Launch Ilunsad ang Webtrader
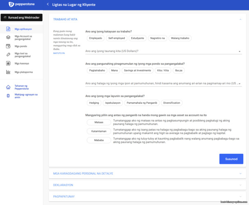Viewport: 249px width, 205px height. pos(21,18)
